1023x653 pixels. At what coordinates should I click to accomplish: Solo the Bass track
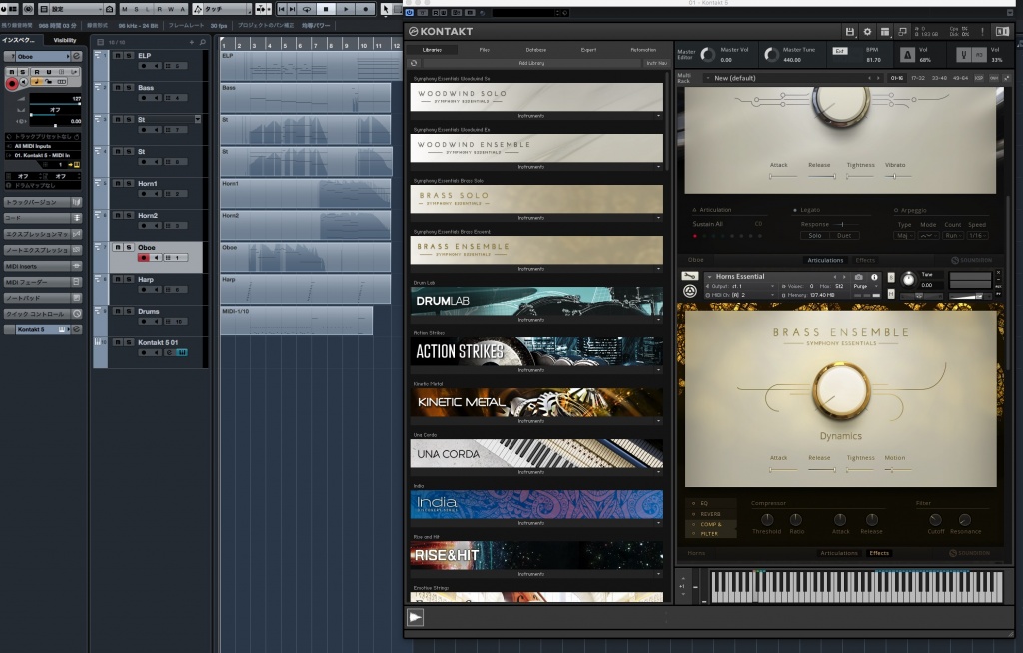[129, 88]
